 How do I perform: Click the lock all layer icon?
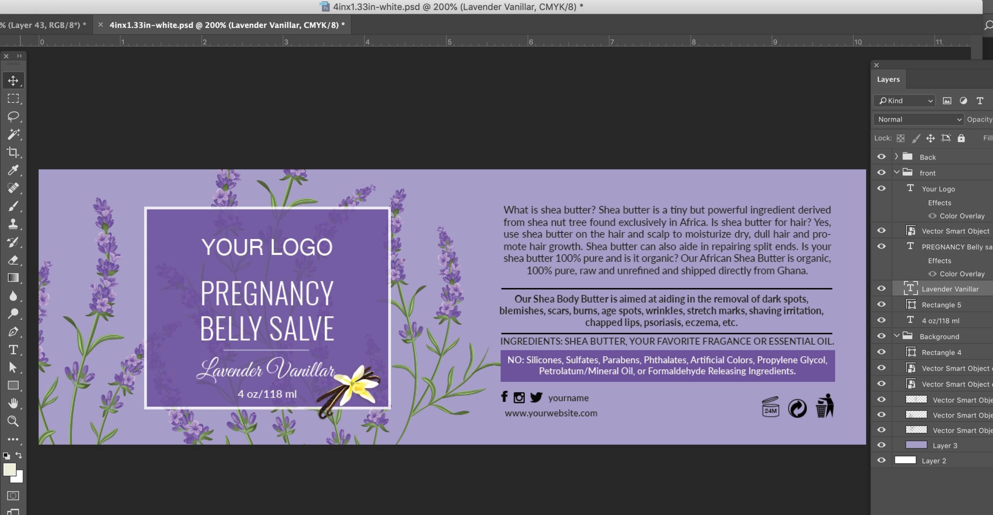click(x=961, y=138)
